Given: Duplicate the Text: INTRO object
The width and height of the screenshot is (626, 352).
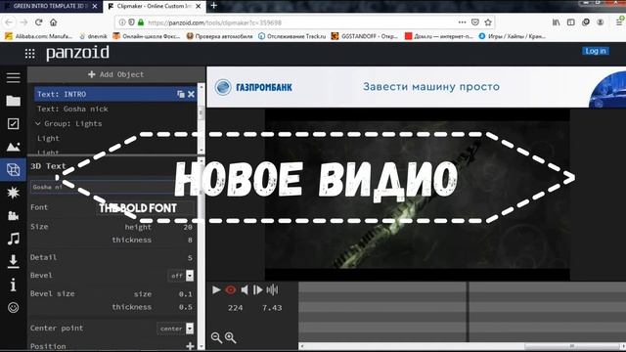Looking at the screenshot, I should point(181,94).
